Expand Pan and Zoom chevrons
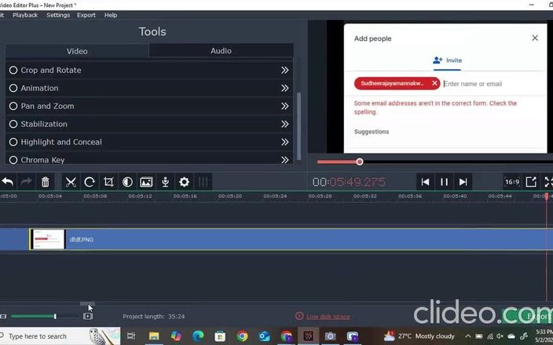The image size is (553, 345). (x=285, y=106)
